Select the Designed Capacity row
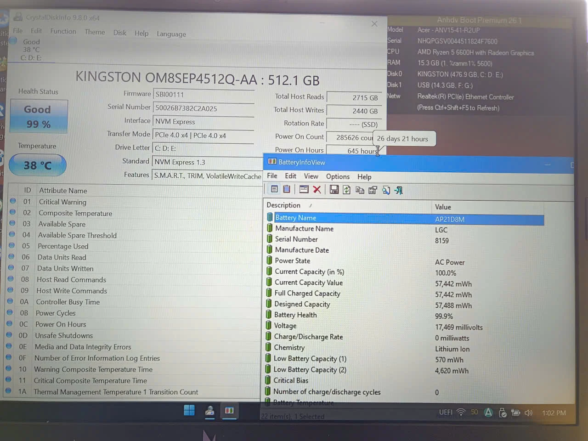588x441 pixels. [404, 305]
